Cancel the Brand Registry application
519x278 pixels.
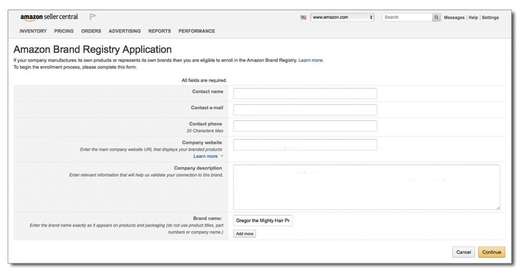click(x=463, y=252)
